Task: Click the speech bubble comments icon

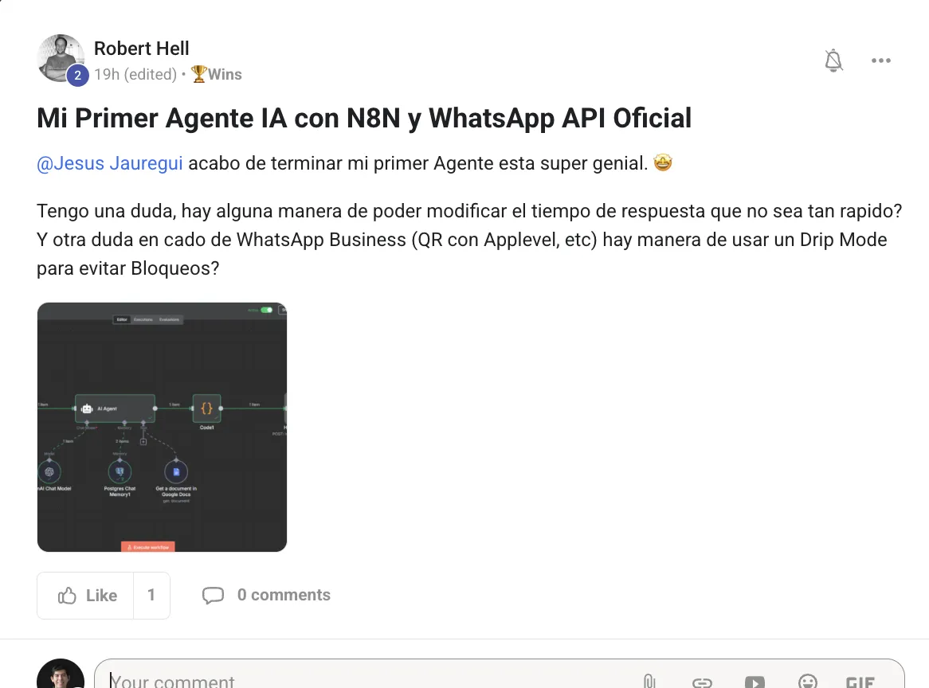Action: point(214,595)
